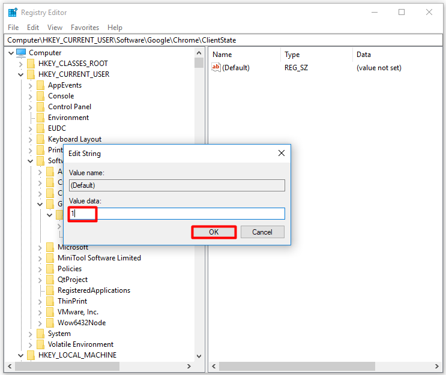Select the (Default) value row
Viewport: 446px width, 375px height.
pyautogui.click(x=326, y=68)
